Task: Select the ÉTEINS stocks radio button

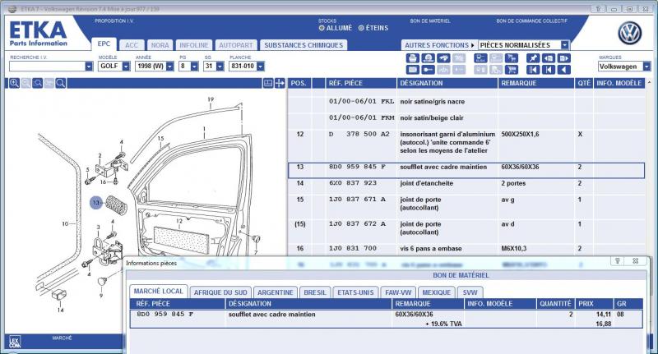Action: (x=361, y=28)
